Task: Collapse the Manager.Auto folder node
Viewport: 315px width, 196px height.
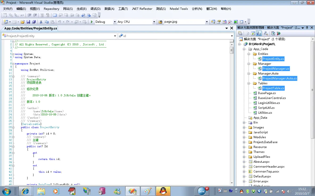Action: tap(249, 74)
